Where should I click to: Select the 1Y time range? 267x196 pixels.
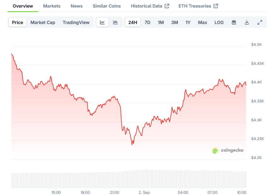(188, 22)
